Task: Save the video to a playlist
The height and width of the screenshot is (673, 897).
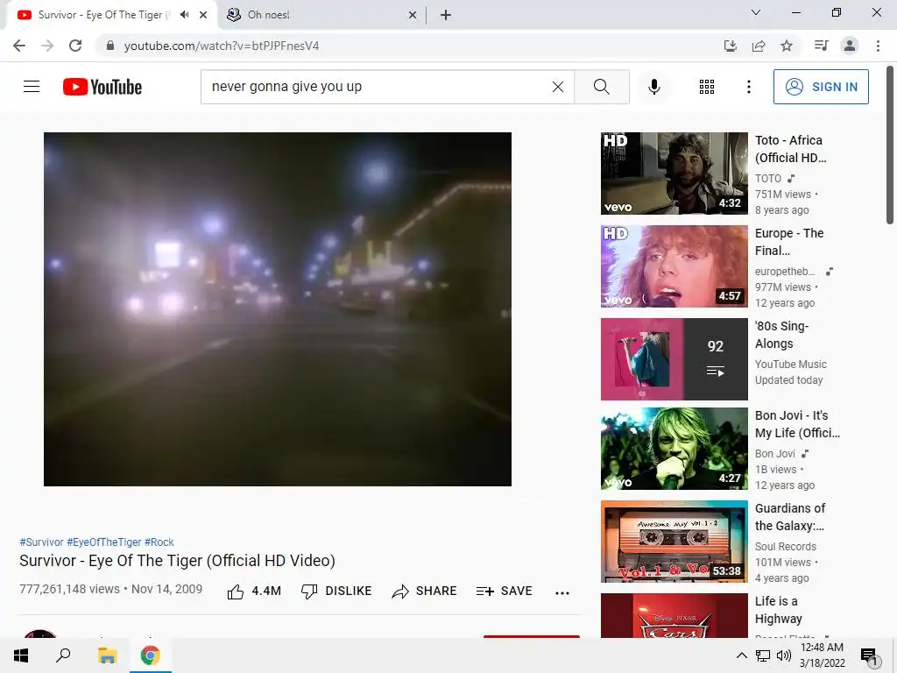Action: point(504,592)
